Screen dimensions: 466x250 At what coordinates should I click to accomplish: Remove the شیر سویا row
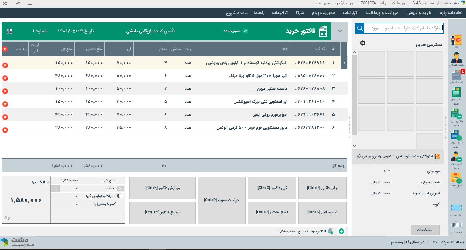(5, 78)
